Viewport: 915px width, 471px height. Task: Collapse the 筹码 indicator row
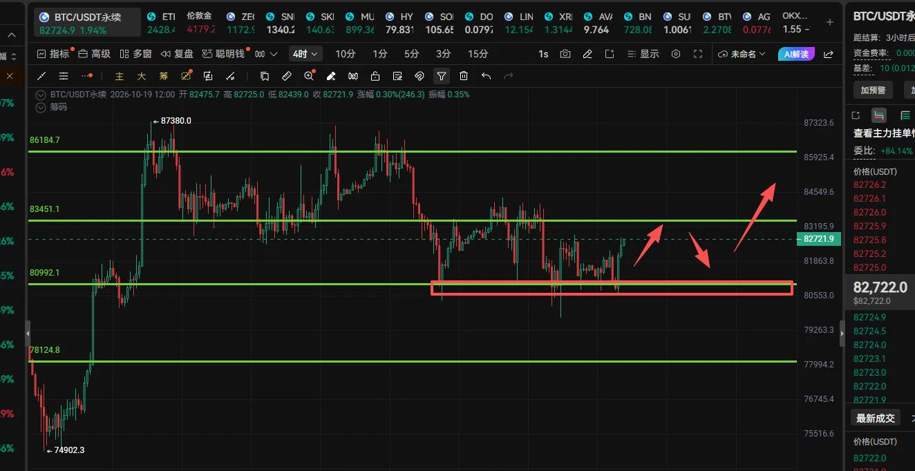[x=40, y=107]
